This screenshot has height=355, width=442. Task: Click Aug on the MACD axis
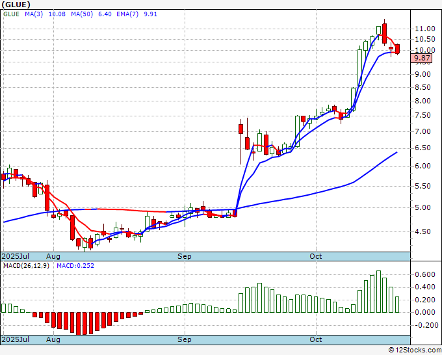[x=53, y=339]
